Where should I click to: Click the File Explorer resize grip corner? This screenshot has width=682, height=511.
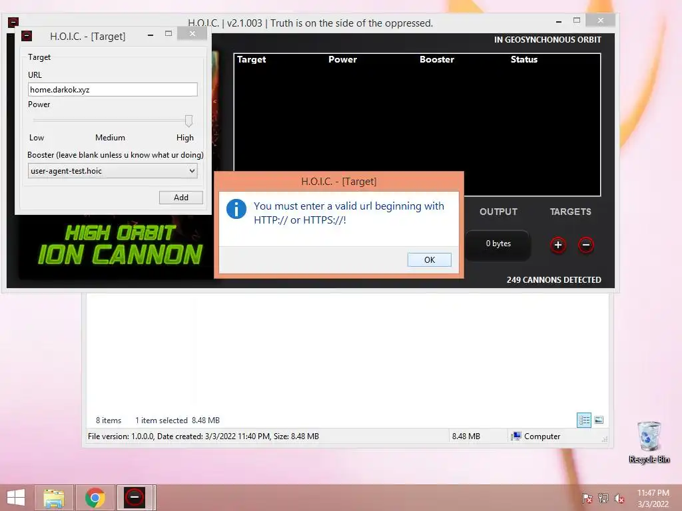click(605, 439)
